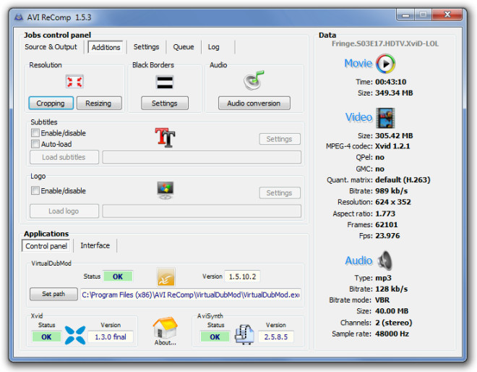
Task: Click the Xvid blue X icon
Action: pyautogui.click(x=75, y=335)
